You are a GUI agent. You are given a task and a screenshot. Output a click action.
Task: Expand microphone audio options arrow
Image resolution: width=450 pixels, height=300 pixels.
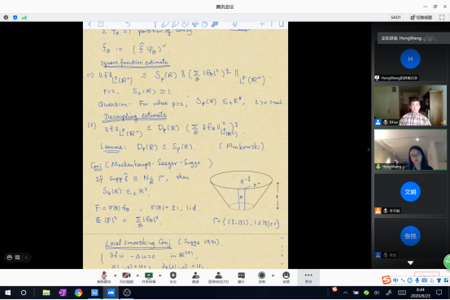[115, 276]
